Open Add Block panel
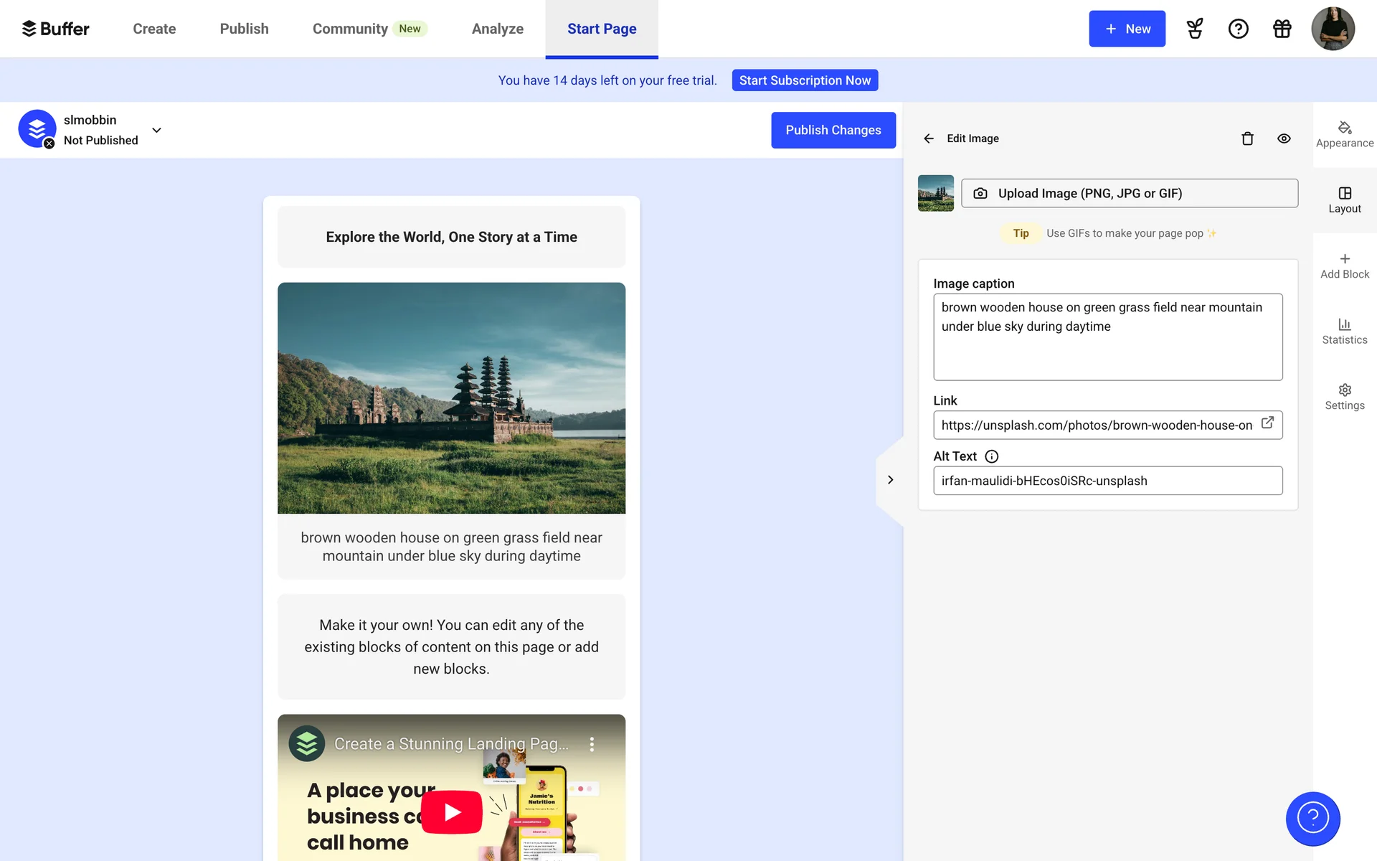This screenshot has height=861, width=1377. [1345, 265]
